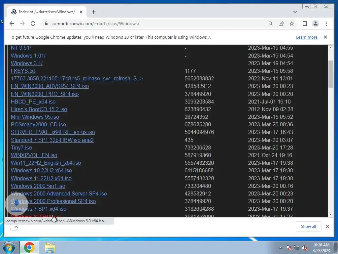Download Windows 11 22H2 x64.iso

pos(41,178)
